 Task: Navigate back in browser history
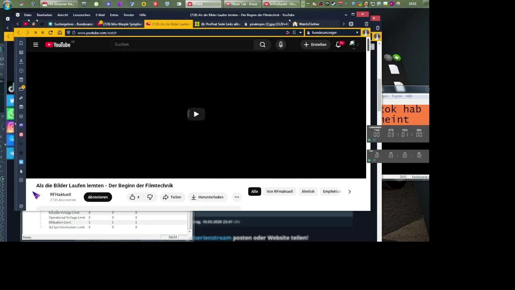pyautogui.click(x=18, y=33)
